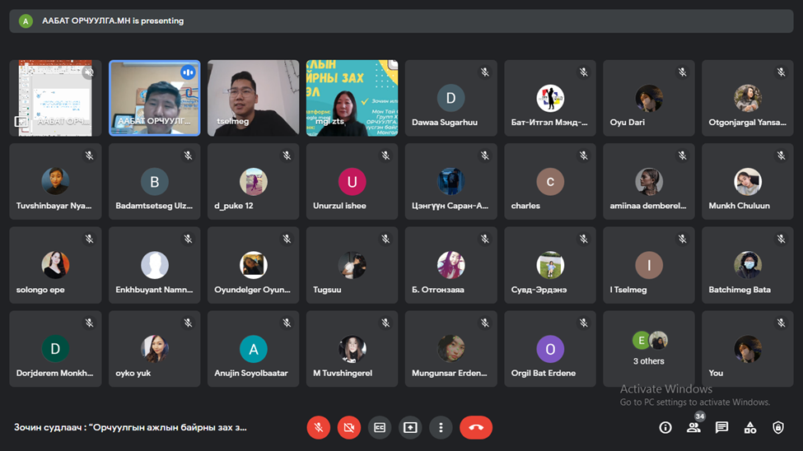Click amiinaa demberel's avatar
The width and height of the screenshot is (803, 451).
(649, 181)
